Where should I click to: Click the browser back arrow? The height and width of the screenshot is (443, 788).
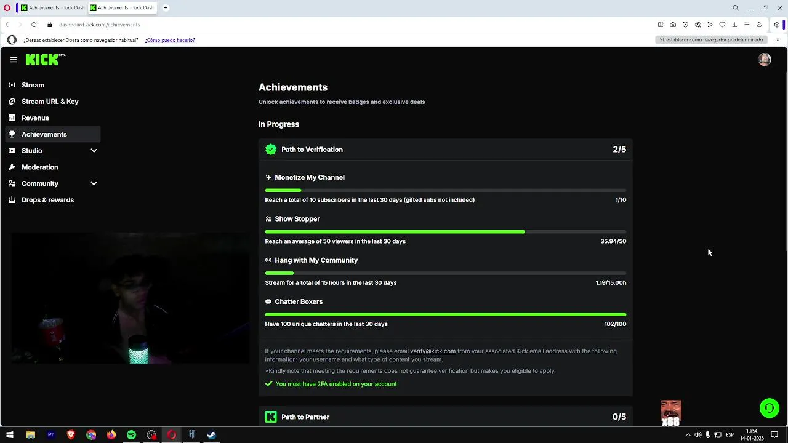7,25
